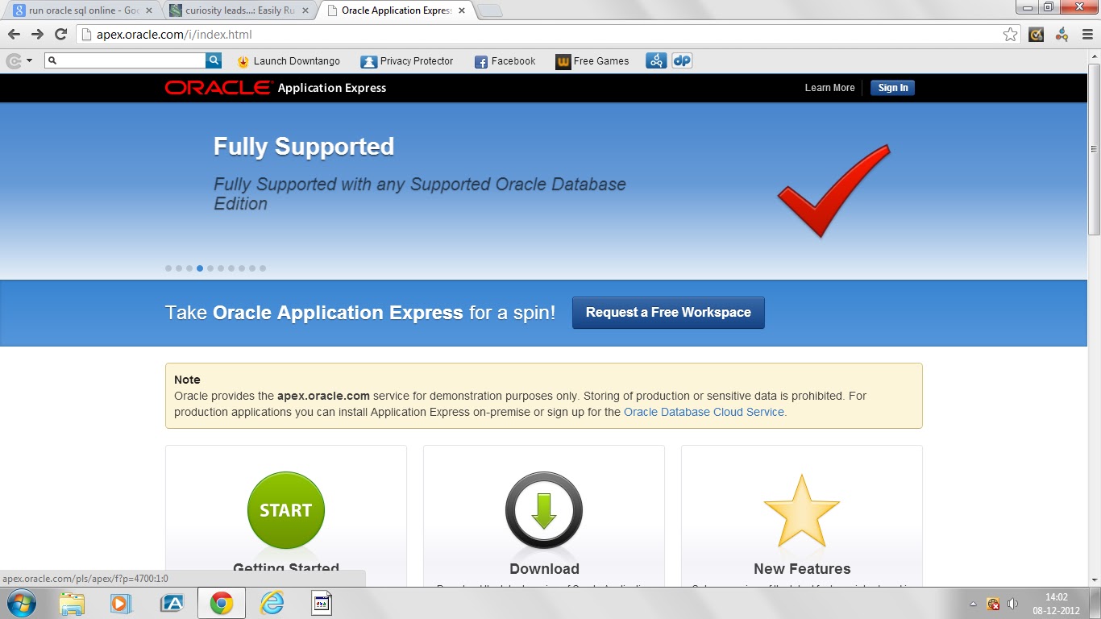Click the Sign In button
Screen dimensions: 1101x619
point(892,88)
